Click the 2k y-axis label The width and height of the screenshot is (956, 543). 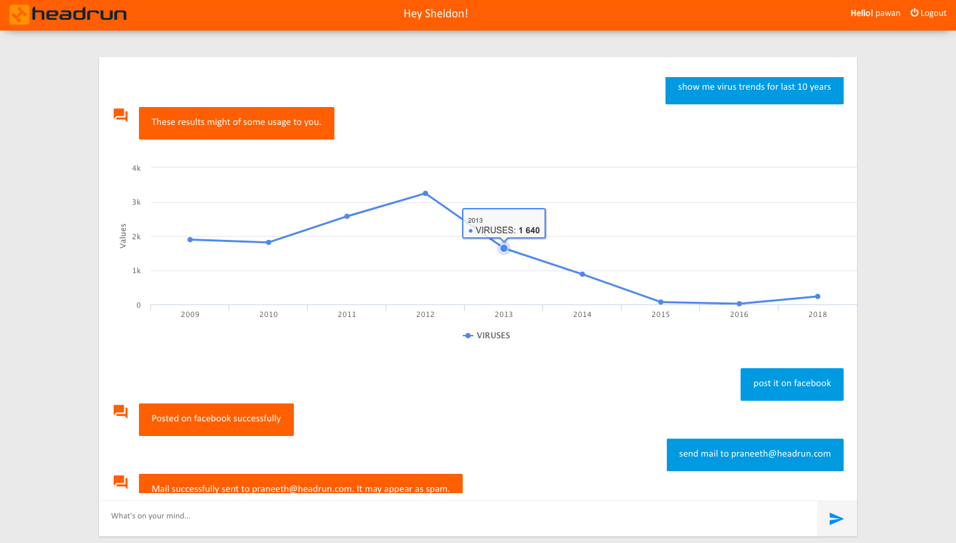tap(136, 237)
